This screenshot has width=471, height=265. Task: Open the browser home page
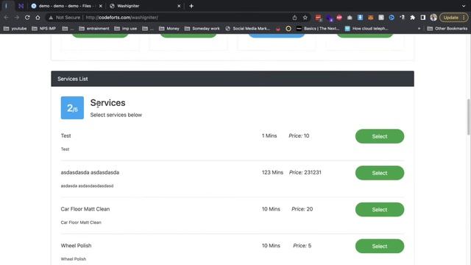click(38, 18)
